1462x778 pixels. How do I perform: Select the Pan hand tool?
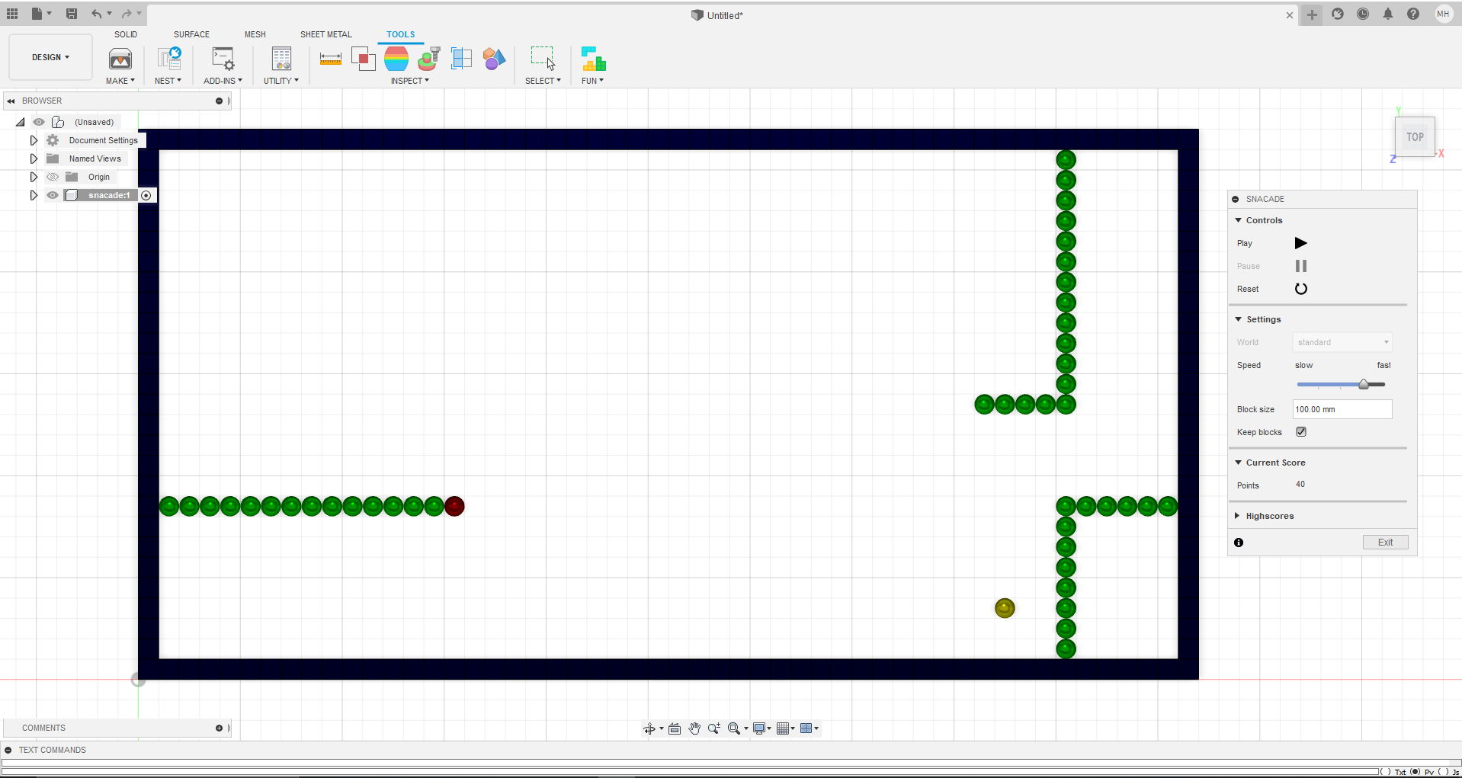click(x=694, y=728)
